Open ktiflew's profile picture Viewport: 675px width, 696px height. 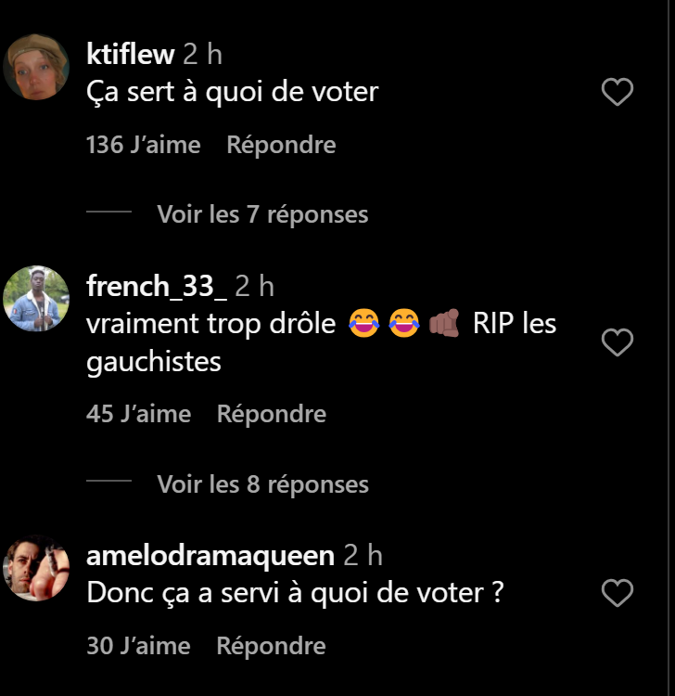click(37, 67)
